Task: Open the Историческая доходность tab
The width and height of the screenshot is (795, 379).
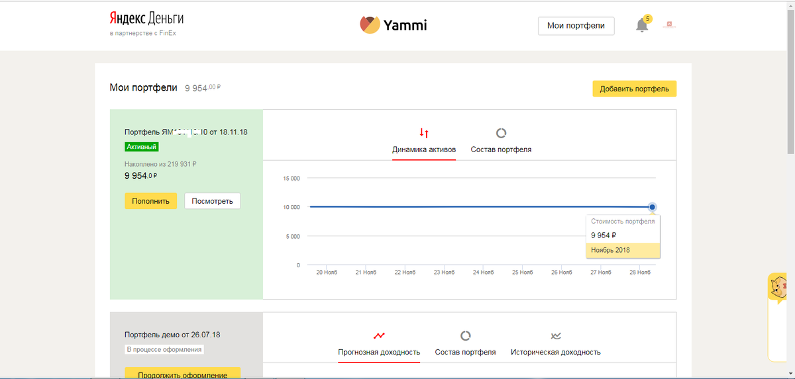Action: (556, 352)
